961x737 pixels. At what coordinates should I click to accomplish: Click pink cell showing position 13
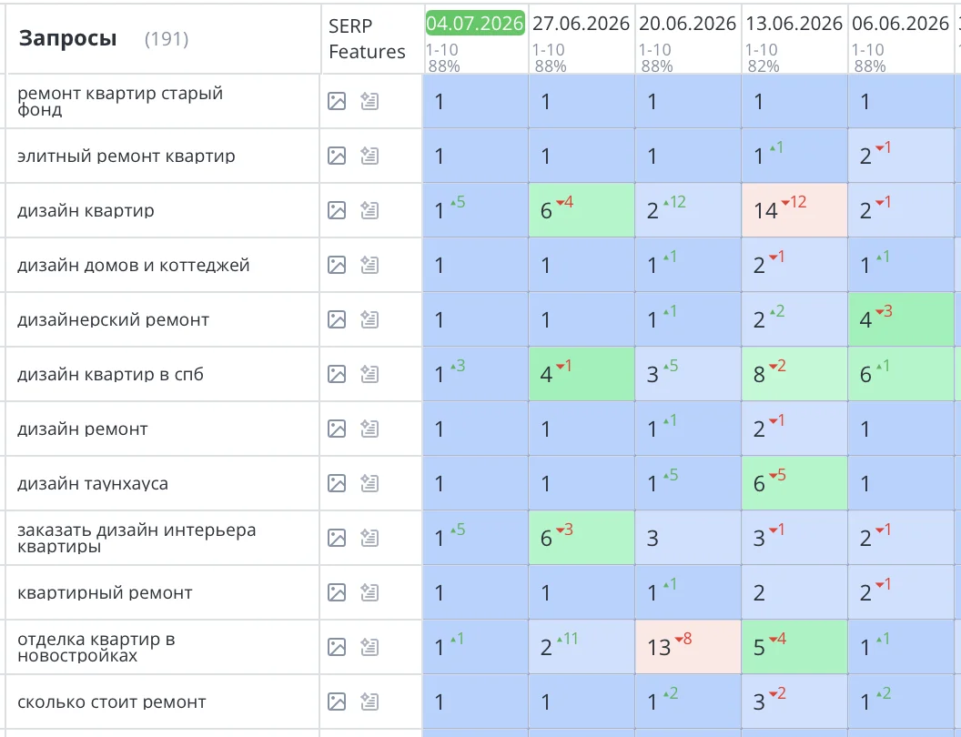tap(688, 647)
